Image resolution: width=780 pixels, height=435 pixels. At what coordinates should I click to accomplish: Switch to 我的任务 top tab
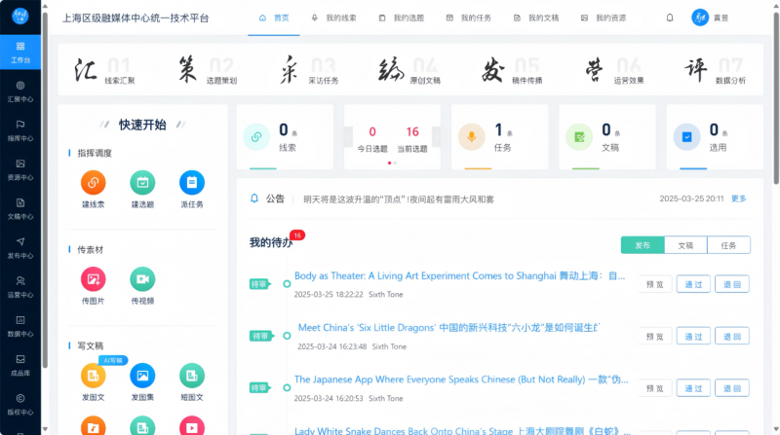(x=469, y=18)
